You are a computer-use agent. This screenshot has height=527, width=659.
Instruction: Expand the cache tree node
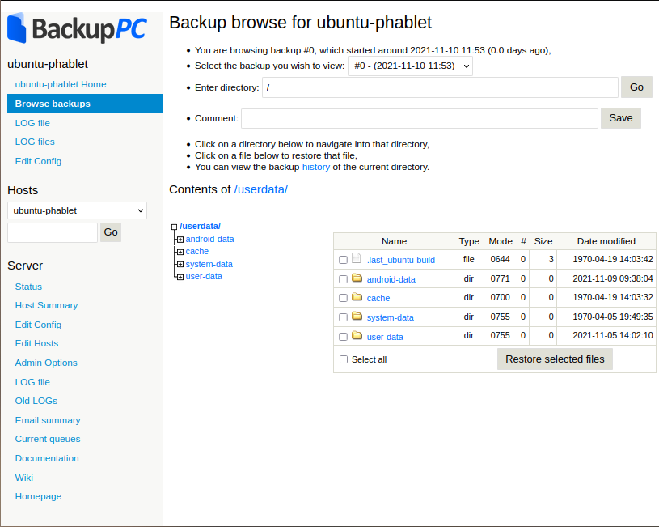[180, 252]
